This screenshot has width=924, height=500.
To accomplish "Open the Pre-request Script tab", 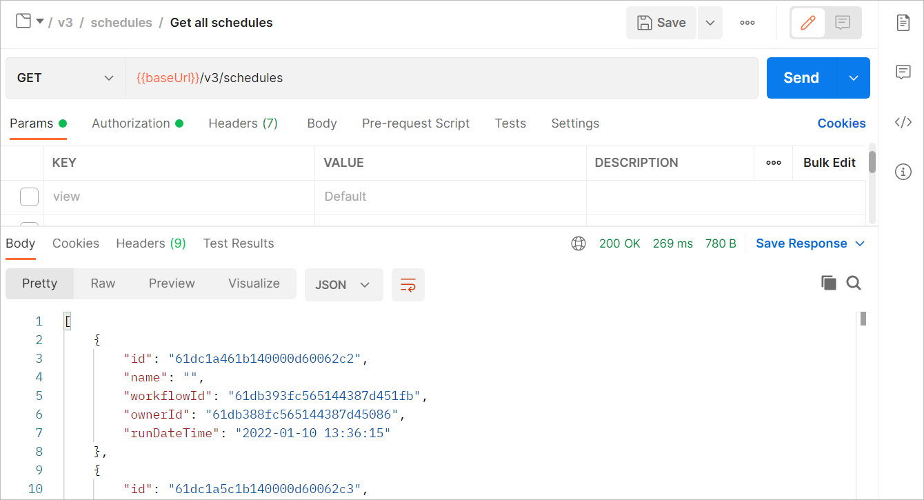I will tap(416, 123).
